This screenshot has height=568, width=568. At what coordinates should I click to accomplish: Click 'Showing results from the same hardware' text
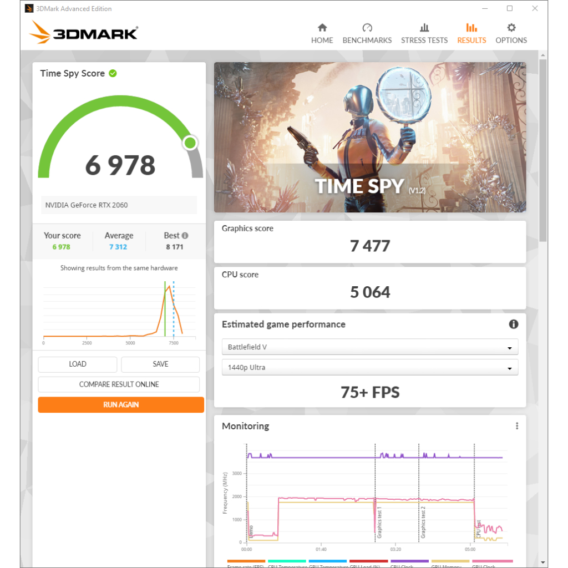pyautogui.click(x=119, y=268)
